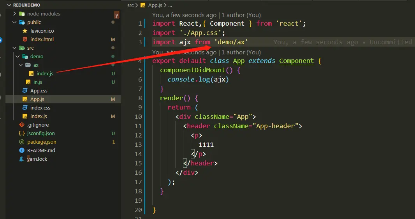415x219 pixels.
Task: Click the ax open-folder icon
Action: (x=28, y=65)
